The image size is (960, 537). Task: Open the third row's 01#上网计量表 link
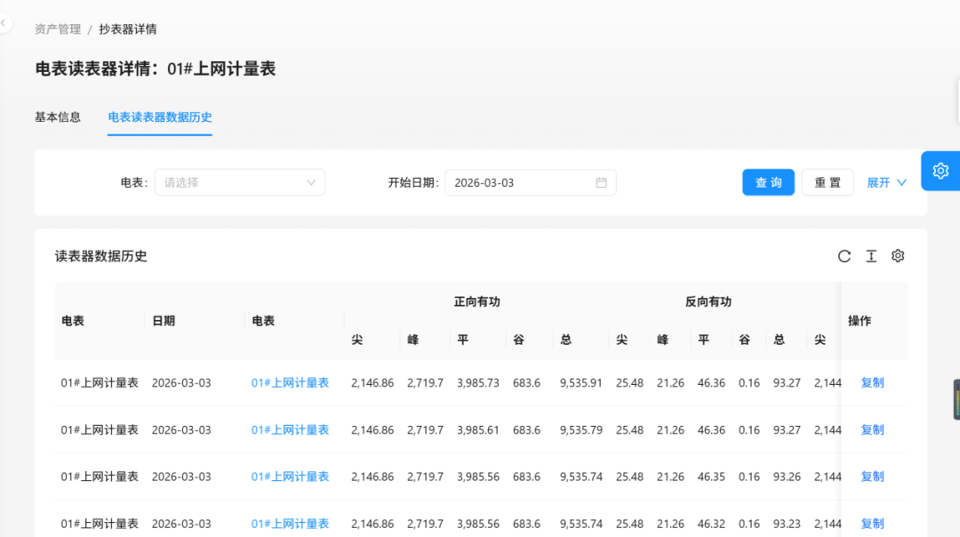(x=290, y=477)
